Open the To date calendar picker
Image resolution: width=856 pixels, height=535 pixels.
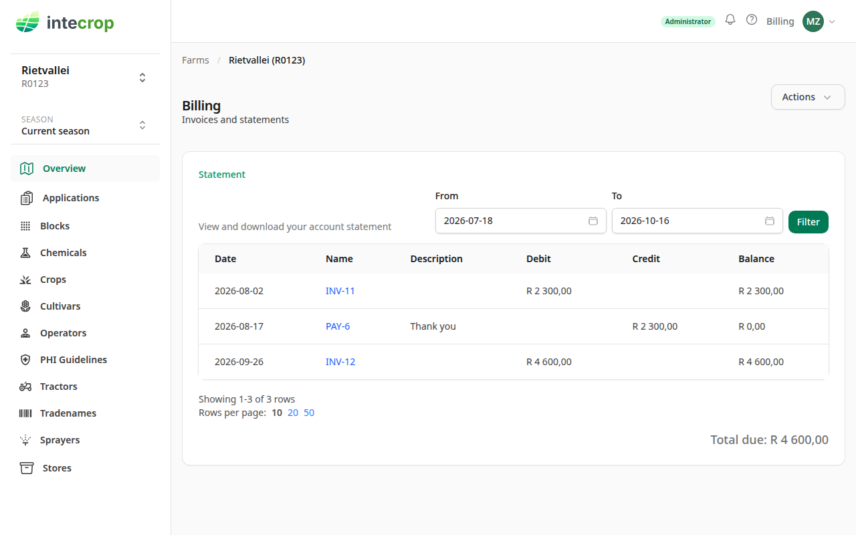tap(770, 221)
